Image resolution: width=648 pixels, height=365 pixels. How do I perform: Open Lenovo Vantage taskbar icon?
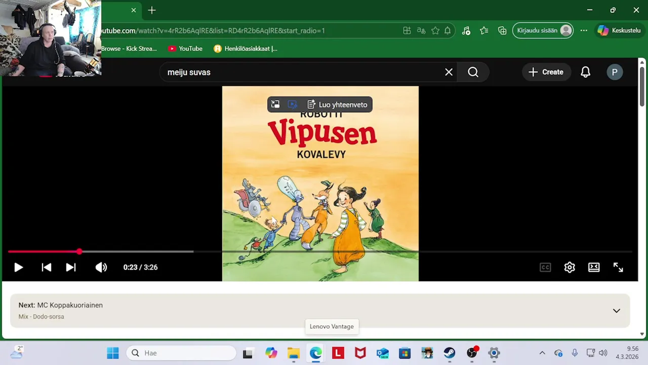(x=338, y=353)
